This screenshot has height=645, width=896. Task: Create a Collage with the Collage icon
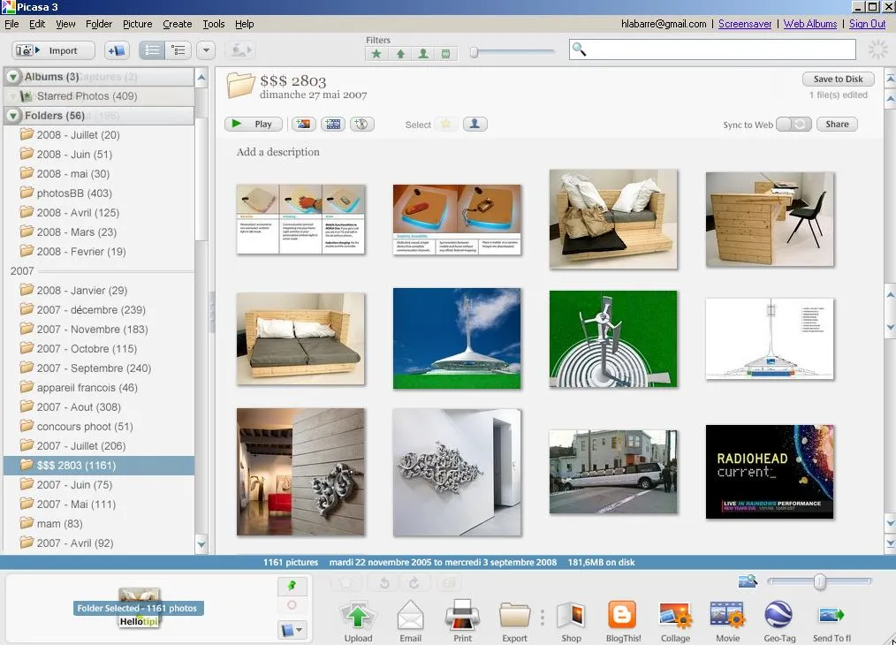(675, 617)
